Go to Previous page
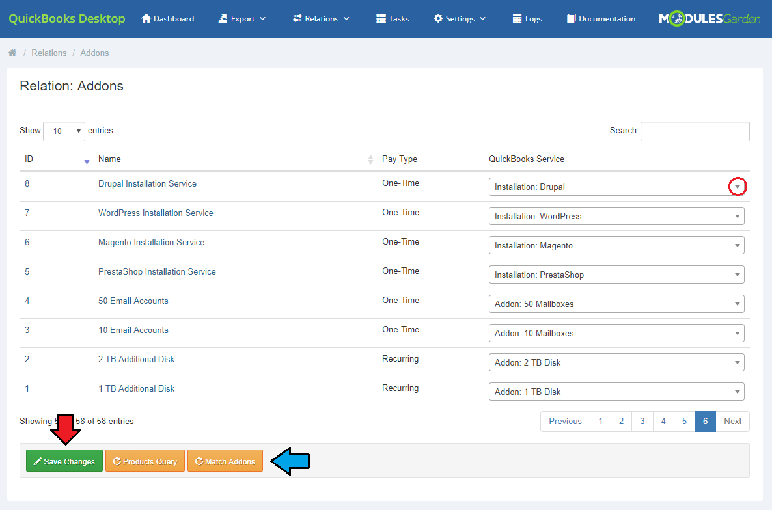 coord(565,422)
